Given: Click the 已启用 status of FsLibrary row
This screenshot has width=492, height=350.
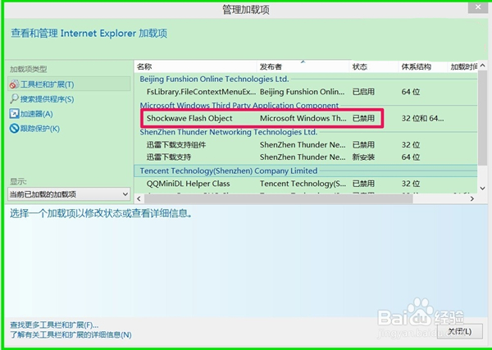Looking at the screenshot, I should tap(363, 92).
